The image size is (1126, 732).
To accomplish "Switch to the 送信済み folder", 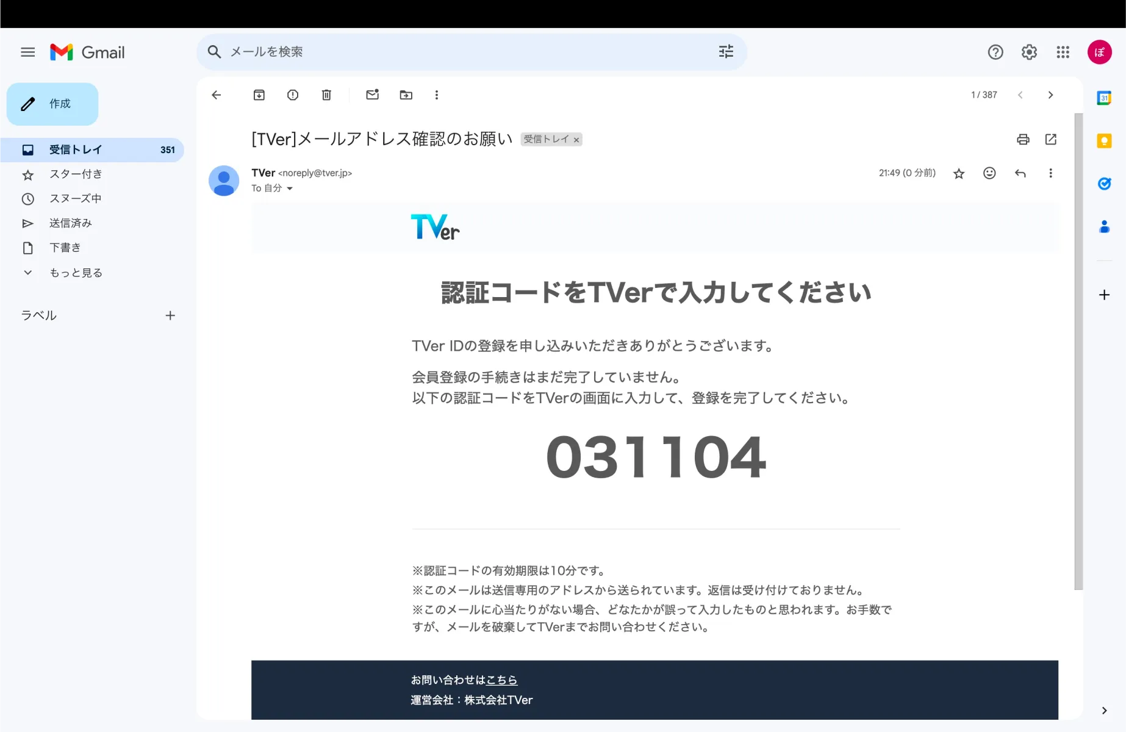I will [x=70, y=223].
